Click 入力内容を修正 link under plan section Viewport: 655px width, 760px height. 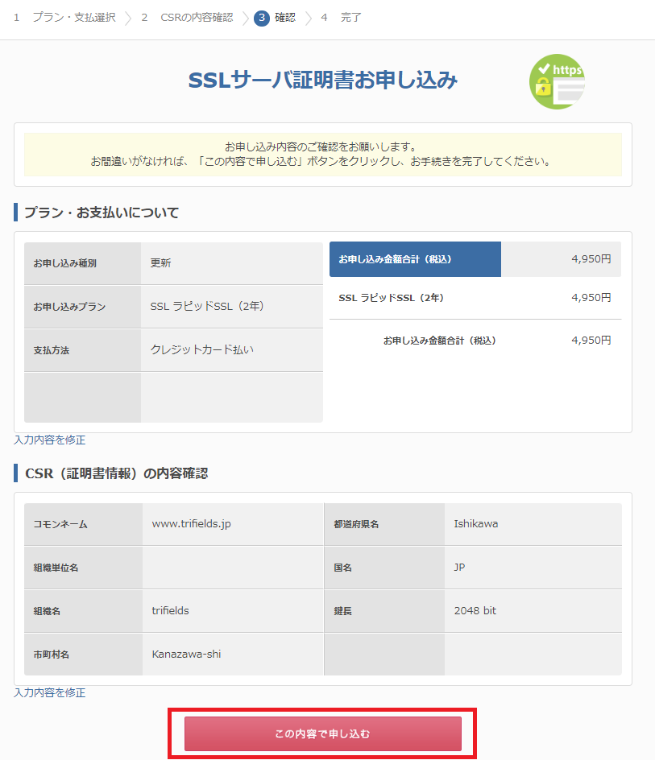[x=49, y=440]
